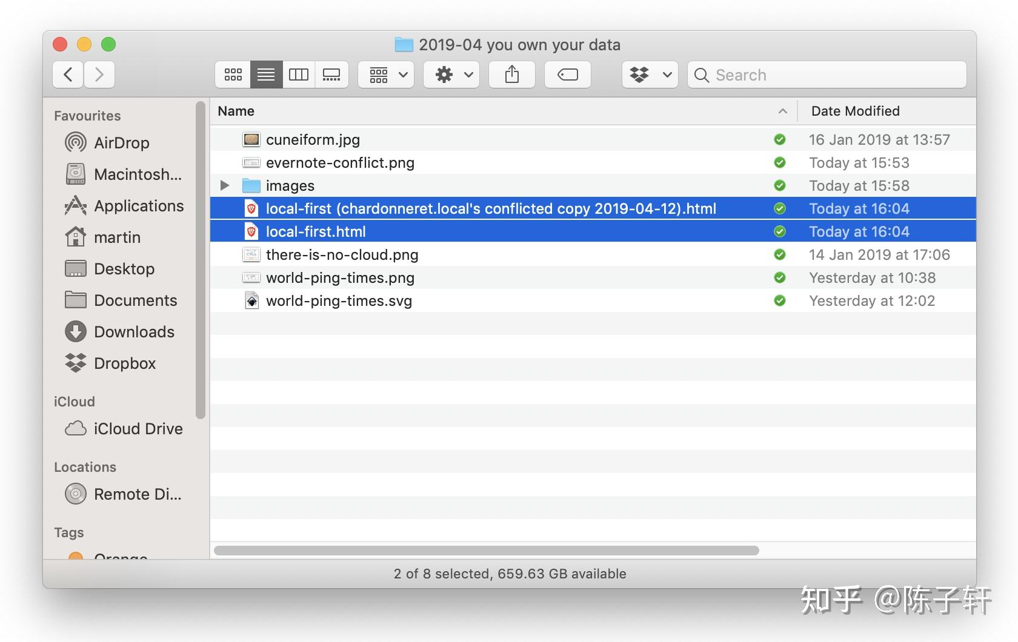Image resolution: width=1018 pixels, height=642 pixels.
Task: Open the gear Action menu dropdown
Action: (451, 74)
